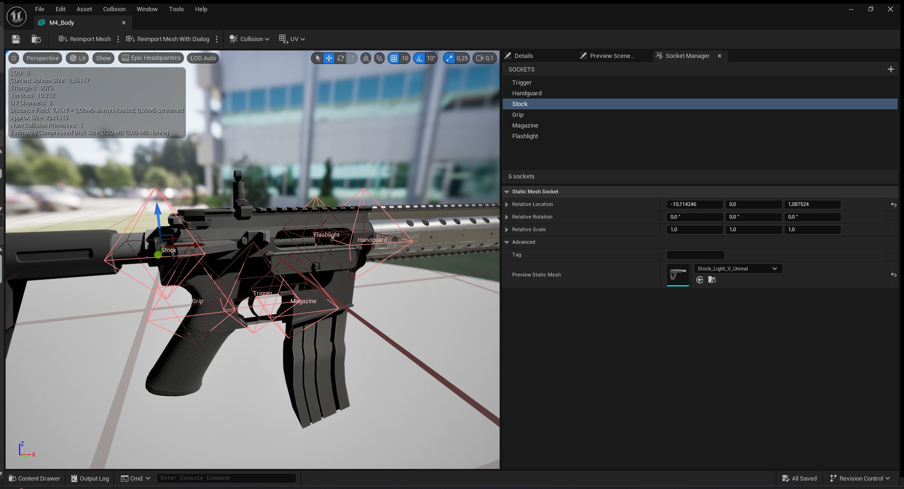This screenshot has width=904, height=489.
Task: Add a new socket with plus icon
Action: coord(891,69)
